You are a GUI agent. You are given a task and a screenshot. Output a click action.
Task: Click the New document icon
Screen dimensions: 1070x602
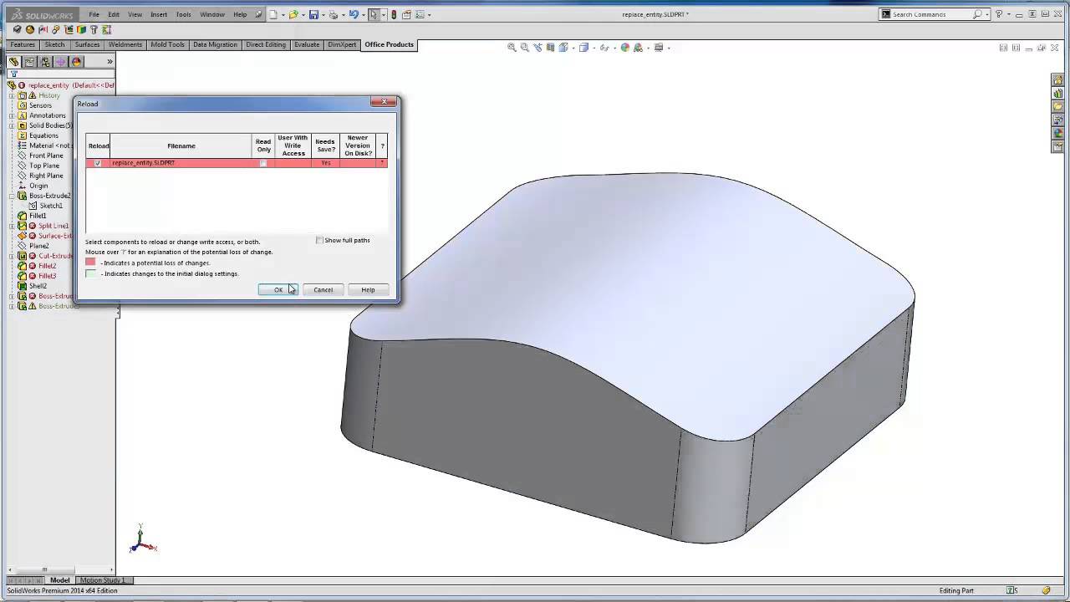(x=273, y=14)
